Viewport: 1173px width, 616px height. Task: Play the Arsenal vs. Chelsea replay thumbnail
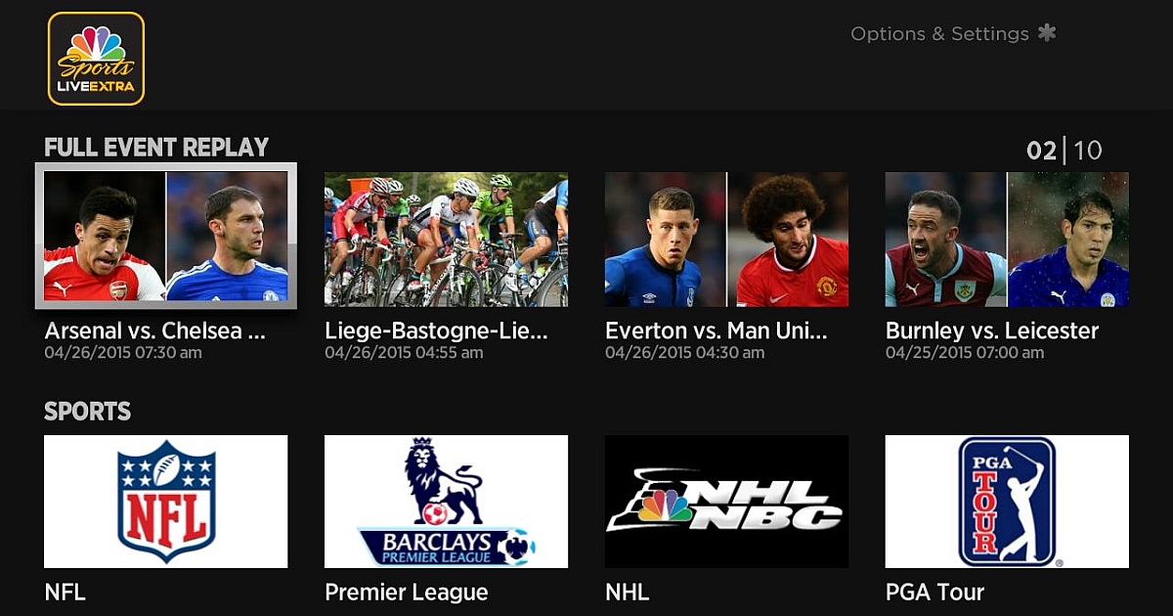(x=166, y=236)
